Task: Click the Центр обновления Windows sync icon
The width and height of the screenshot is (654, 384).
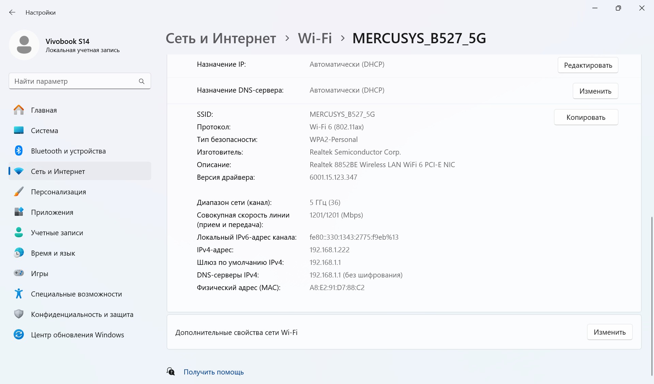Action: click(19, 335)
